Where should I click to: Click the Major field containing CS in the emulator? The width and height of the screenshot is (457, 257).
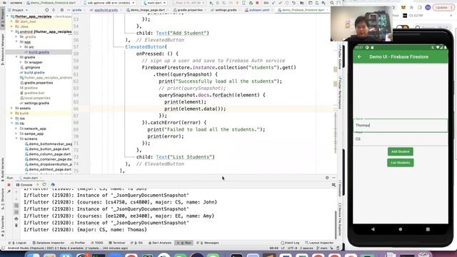tap(400, 138)
